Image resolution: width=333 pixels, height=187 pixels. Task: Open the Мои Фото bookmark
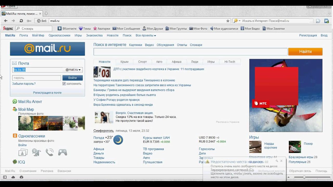coord(198,29)
